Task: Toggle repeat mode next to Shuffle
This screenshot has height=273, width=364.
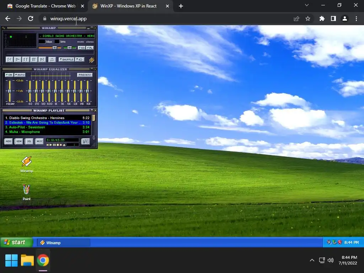Action: (x=80, y=59)
